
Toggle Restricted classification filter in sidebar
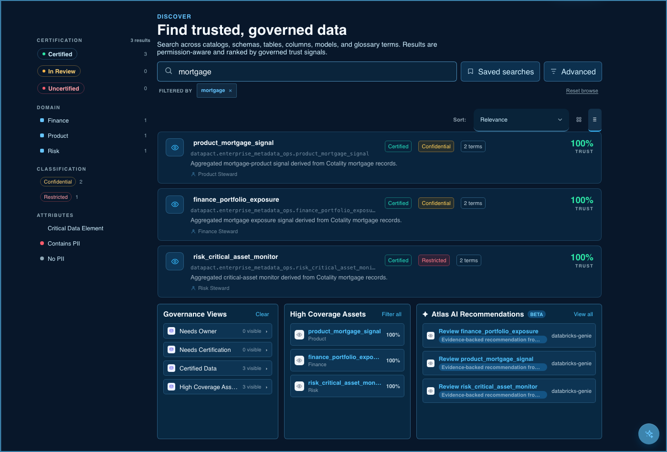(x=56, y=197)
